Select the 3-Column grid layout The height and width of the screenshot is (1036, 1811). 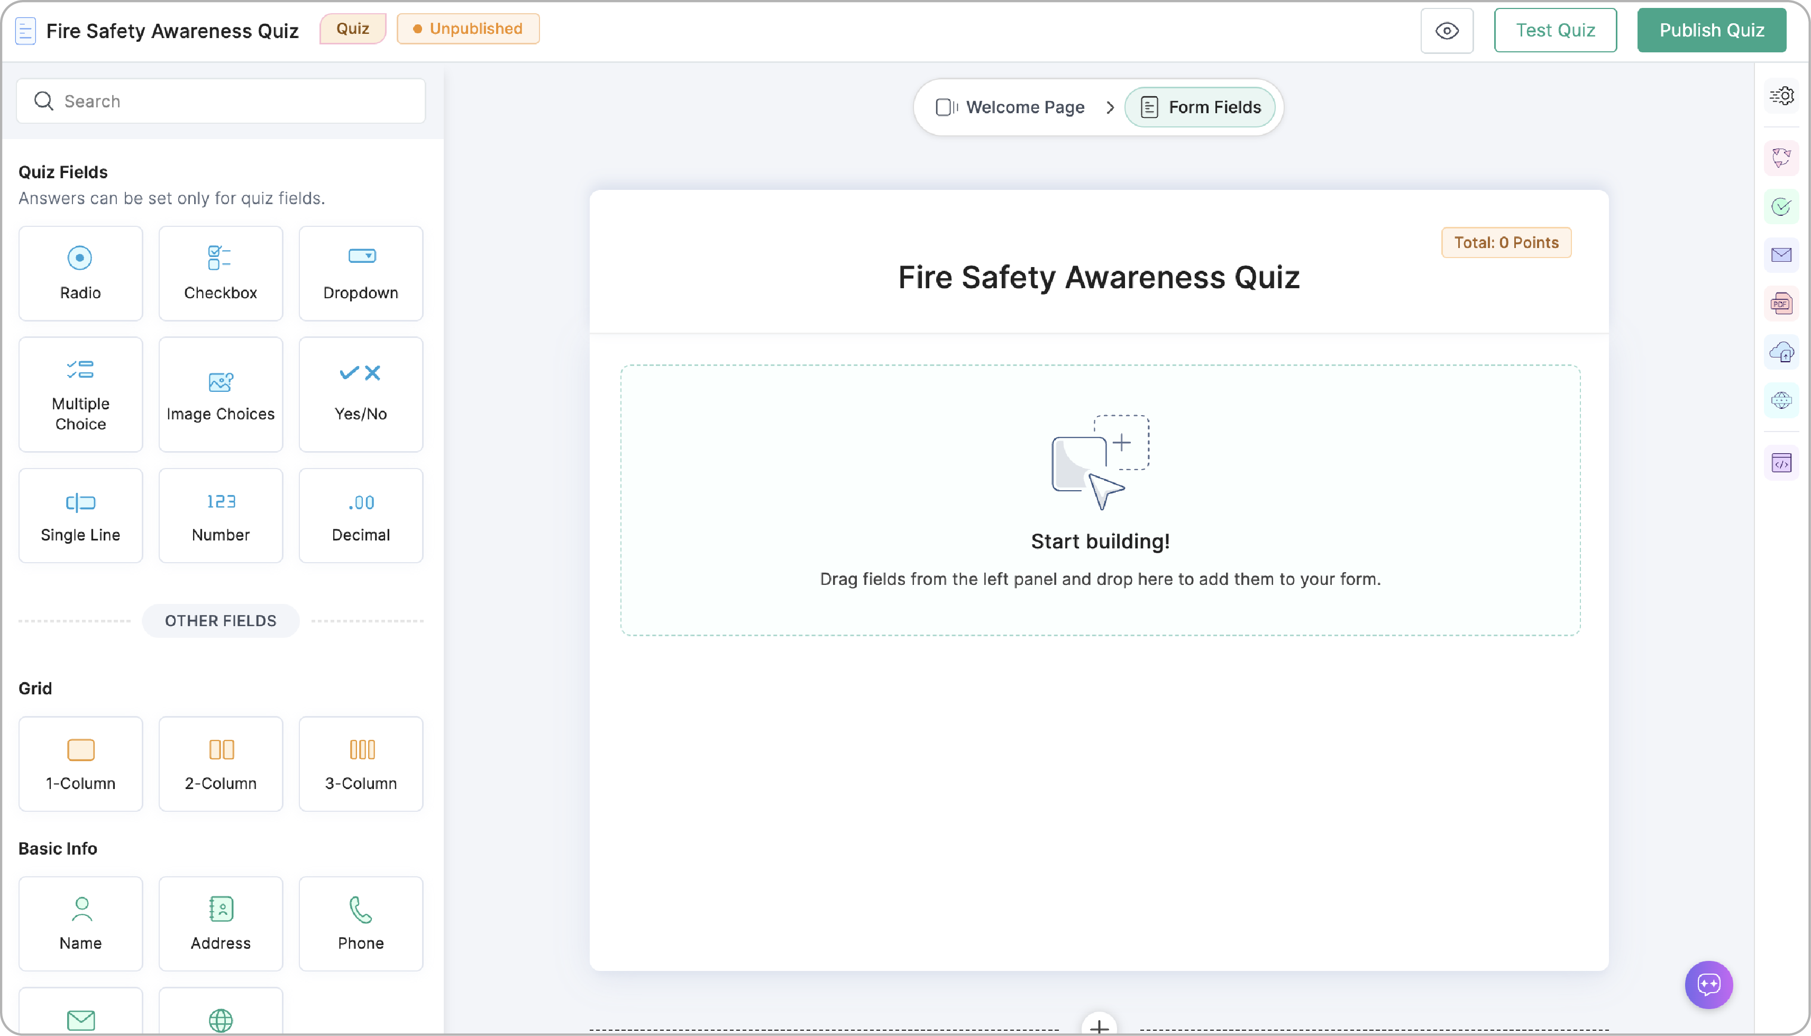click(361, 764)
